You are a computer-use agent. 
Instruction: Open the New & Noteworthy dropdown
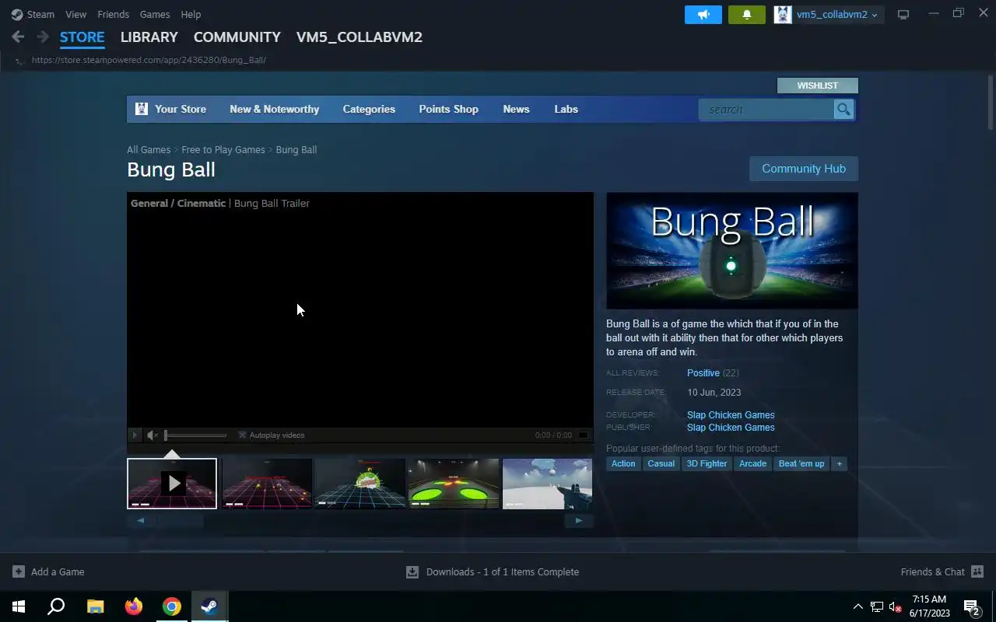tap(275, 109)
